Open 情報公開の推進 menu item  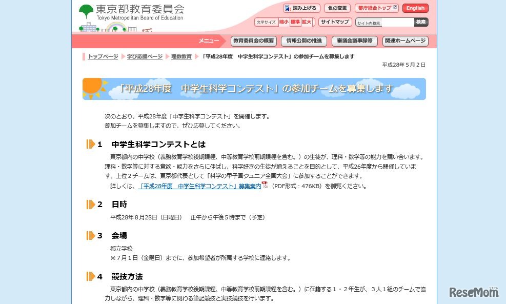pos(304,41)
